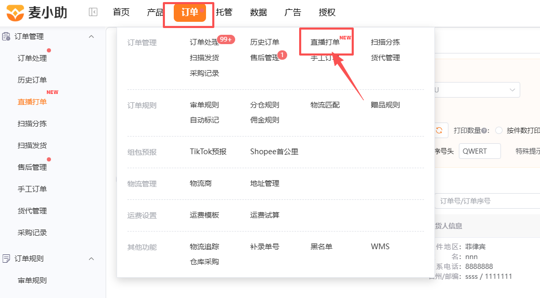This screenshot has width=540, height=298.
Task: Choose 扫描分拣 in the dropdown panel
Action: (x=385, y=42)
